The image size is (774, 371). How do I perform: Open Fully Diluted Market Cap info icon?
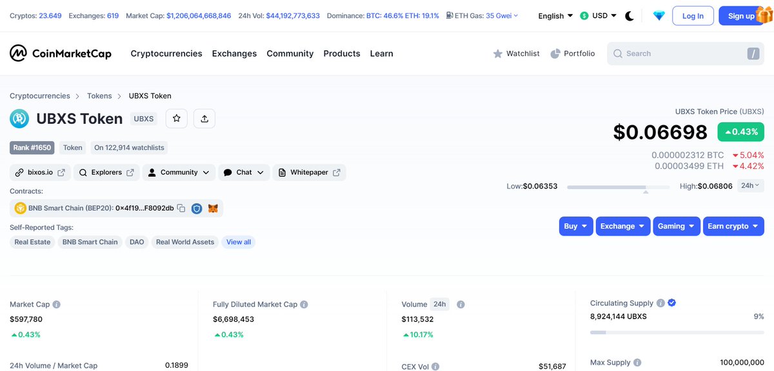pyautogui.click(x=304, y=305)
